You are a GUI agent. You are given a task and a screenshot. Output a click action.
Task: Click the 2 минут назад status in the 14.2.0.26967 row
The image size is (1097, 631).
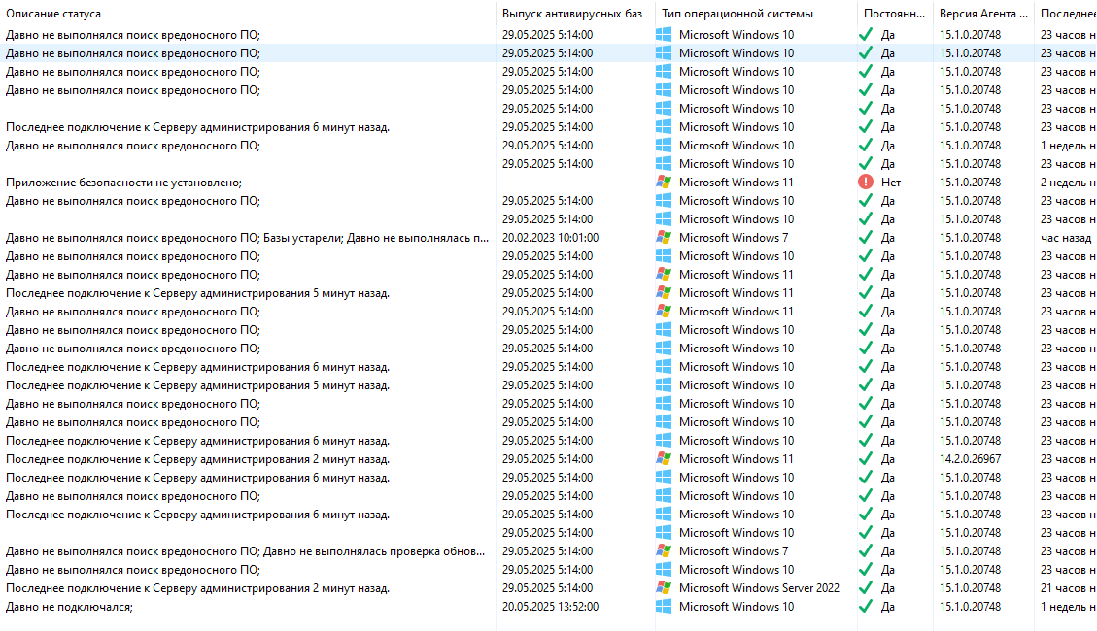197,459
